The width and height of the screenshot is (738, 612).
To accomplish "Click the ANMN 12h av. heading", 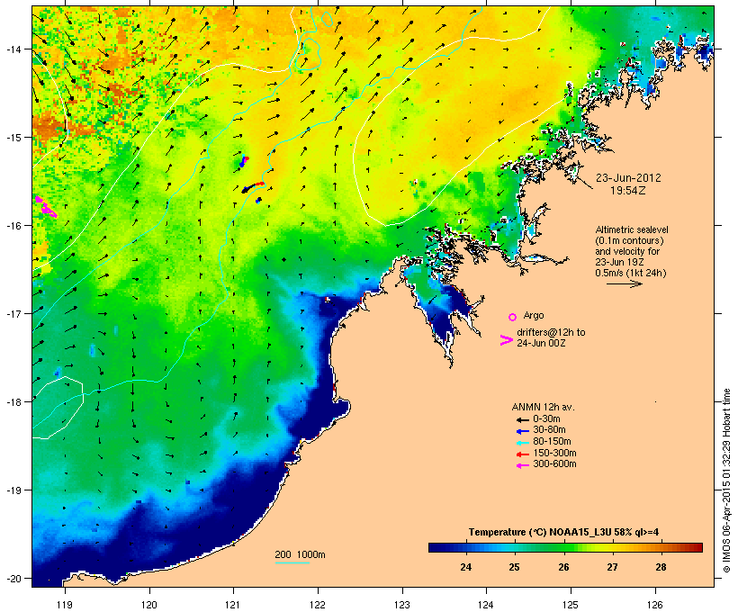I will click(543, 407).
